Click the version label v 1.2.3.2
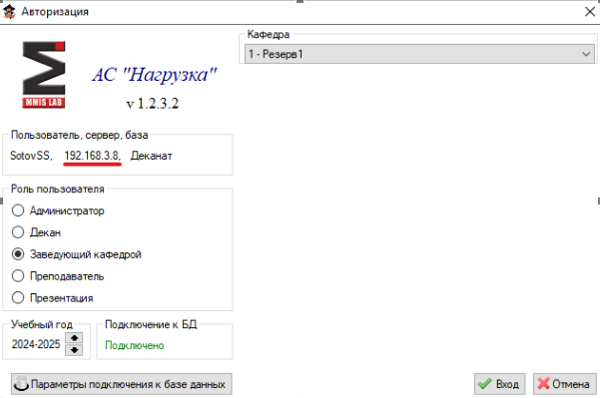 pyautogui.click(x=153, y=104)
